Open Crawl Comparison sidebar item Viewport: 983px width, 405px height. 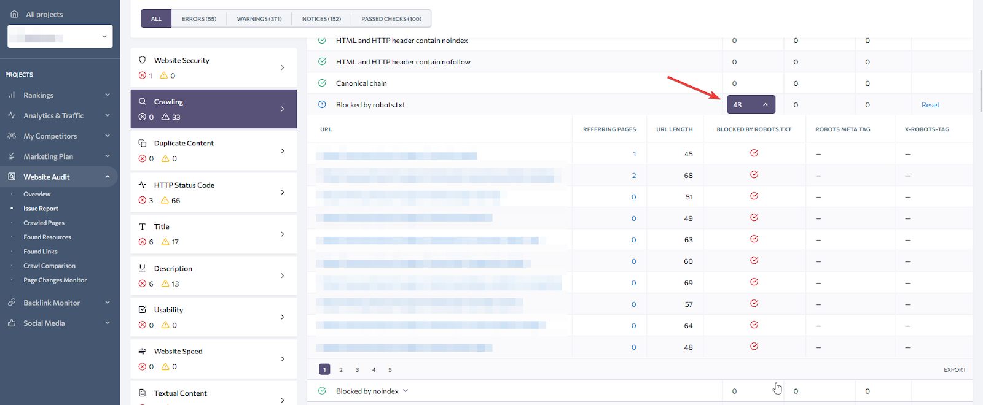[x=49, y=266]
